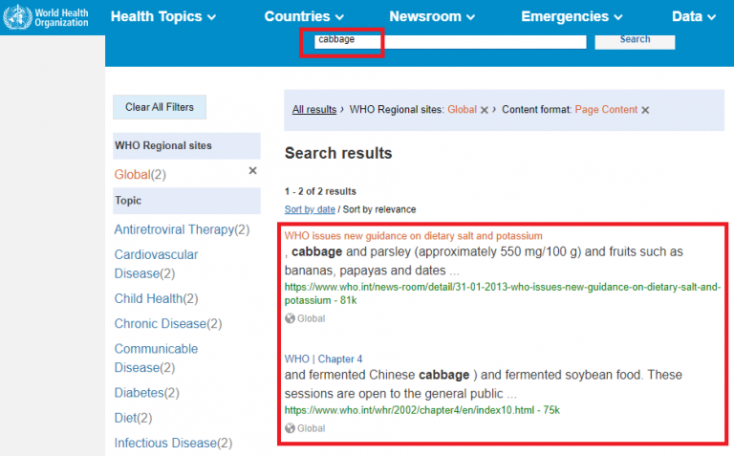
Task: Click Clear All Filters button
Action: coord(160,107)
